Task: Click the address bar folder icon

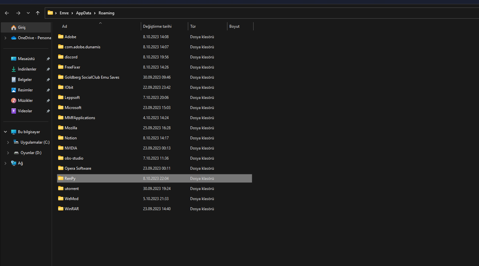Action: [x=50, y=13]
